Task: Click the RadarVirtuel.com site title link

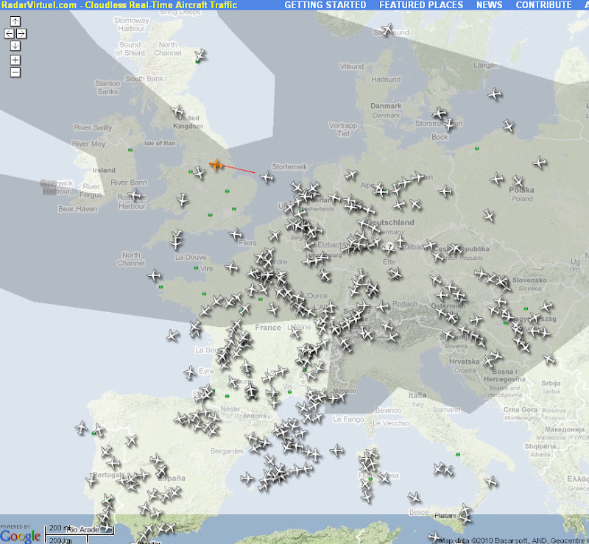Action: (x=38, y=5)
